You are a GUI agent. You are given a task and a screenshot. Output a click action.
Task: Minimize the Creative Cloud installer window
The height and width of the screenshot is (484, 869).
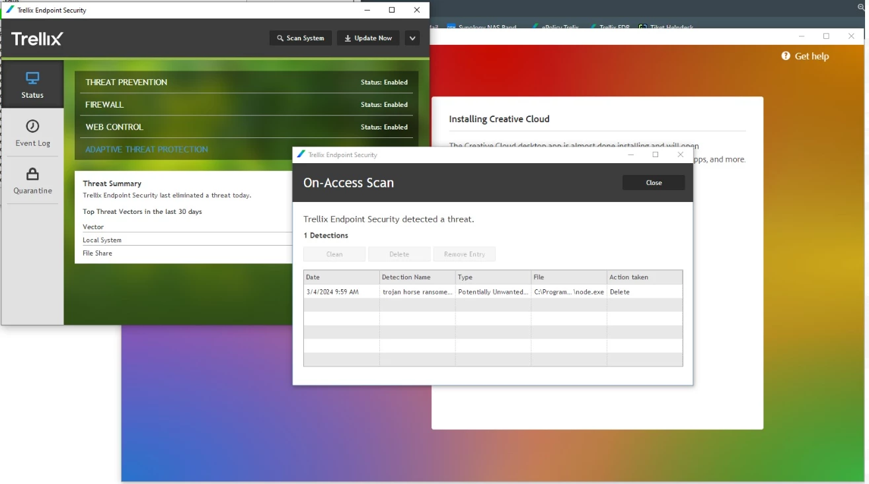[x=802, y=36]
